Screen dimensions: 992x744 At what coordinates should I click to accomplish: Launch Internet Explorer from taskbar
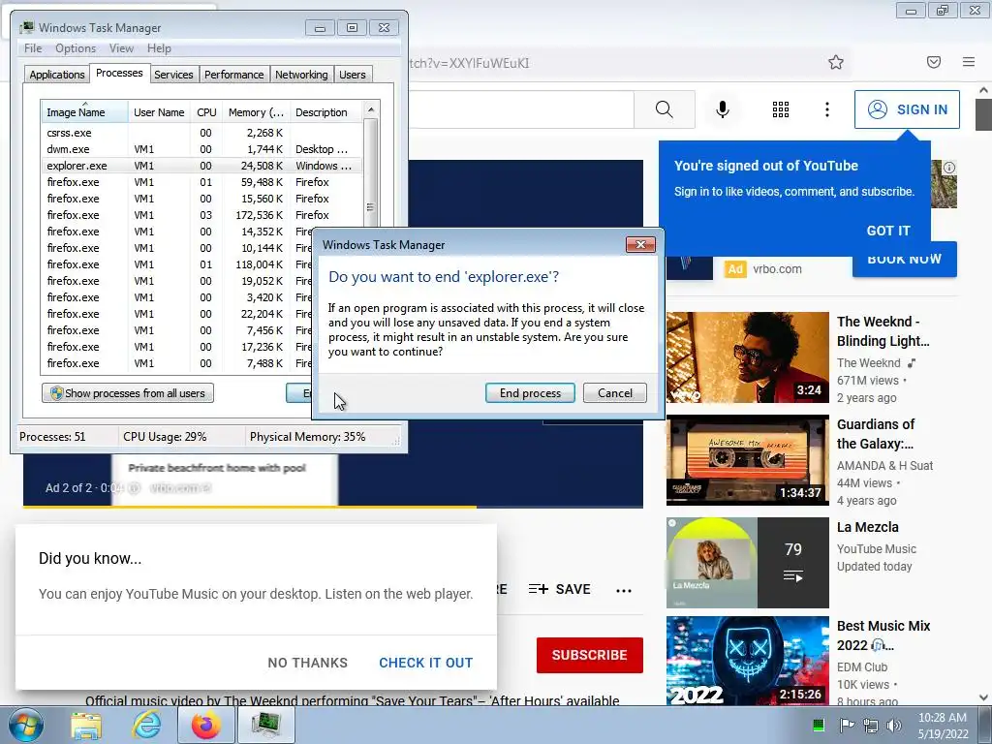click(x=147, y=725)
